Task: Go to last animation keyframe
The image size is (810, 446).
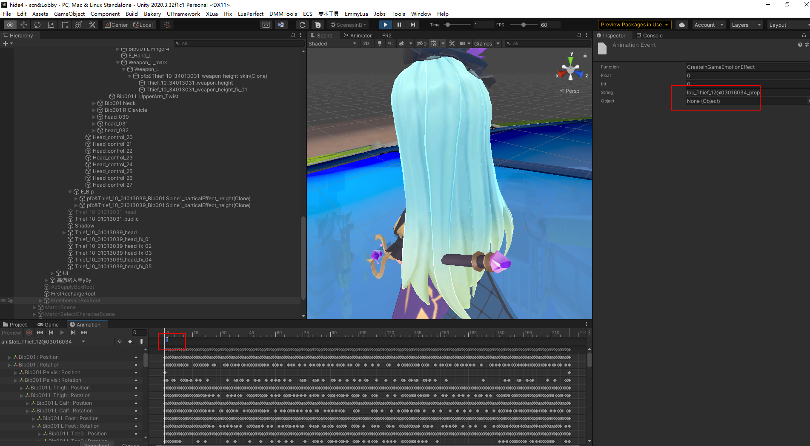Action: [84, 332]
